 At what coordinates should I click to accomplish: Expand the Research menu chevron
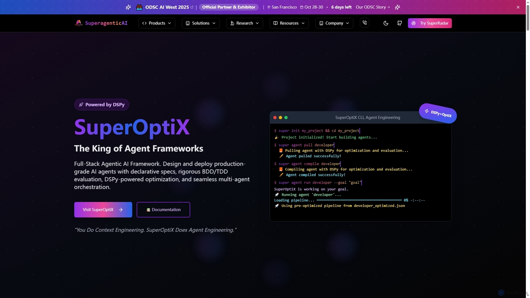tap(257, 23)
